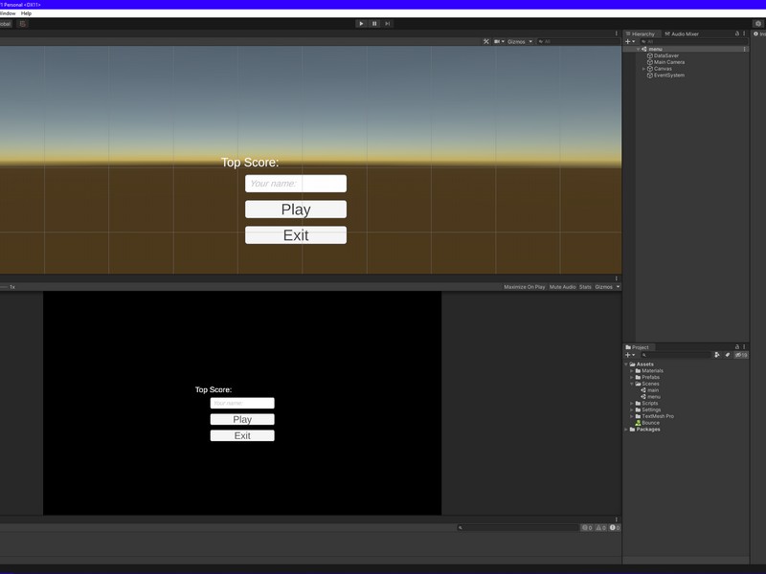This screenshot has width=766, height=574.
Task: Select Main Camera in the Hierarchy
Action: 668,62
